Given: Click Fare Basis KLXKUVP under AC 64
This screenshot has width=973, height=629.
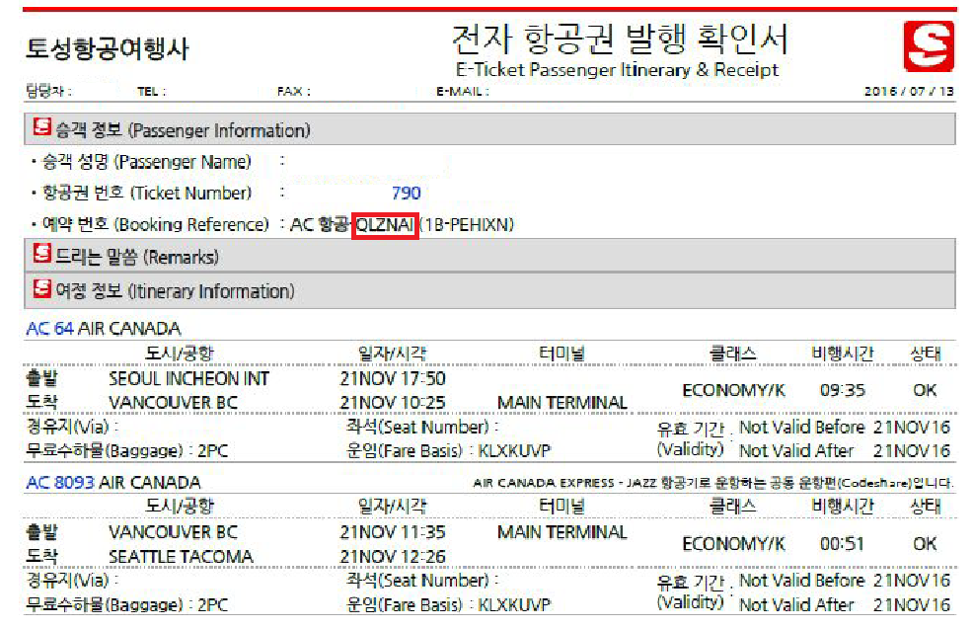Looking at the screenshot, I should click(x=449, y=450).
